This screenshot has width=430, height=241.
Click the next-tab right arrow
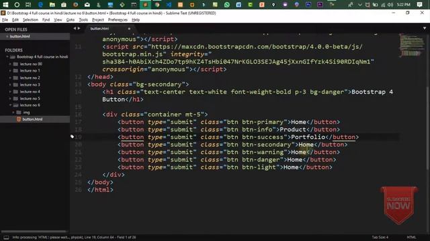(x=79, y=28)
